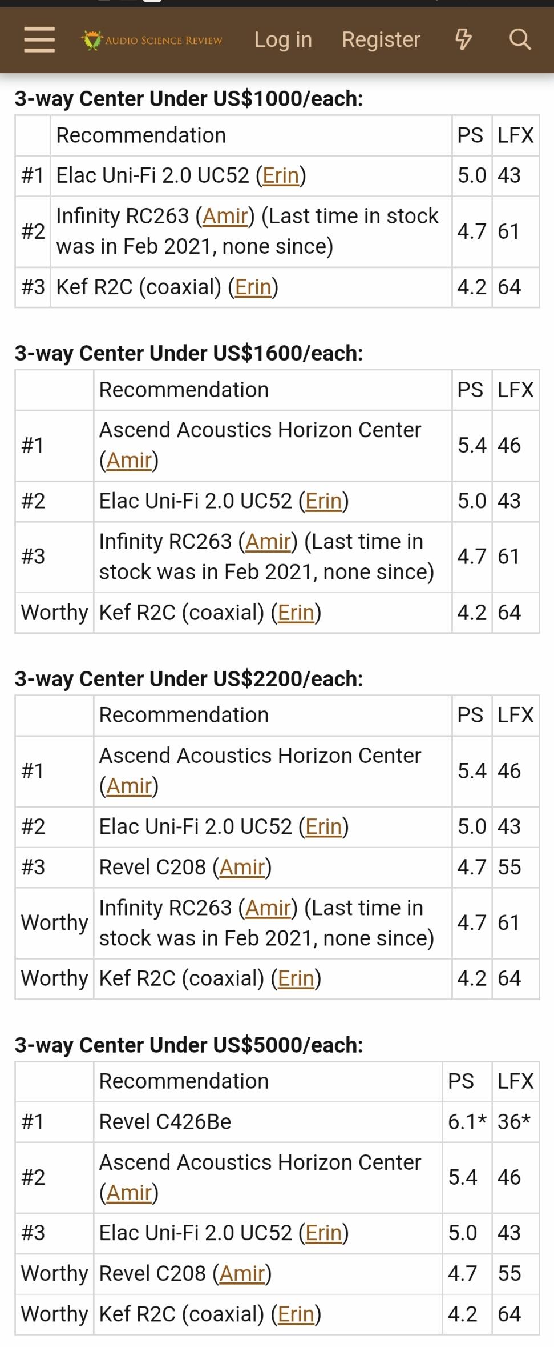Image resolution: width=554 pixels, height=1347 pixels.
Task: Open Erin's Kef R2C review under US$1000
Action: point(253,287)
